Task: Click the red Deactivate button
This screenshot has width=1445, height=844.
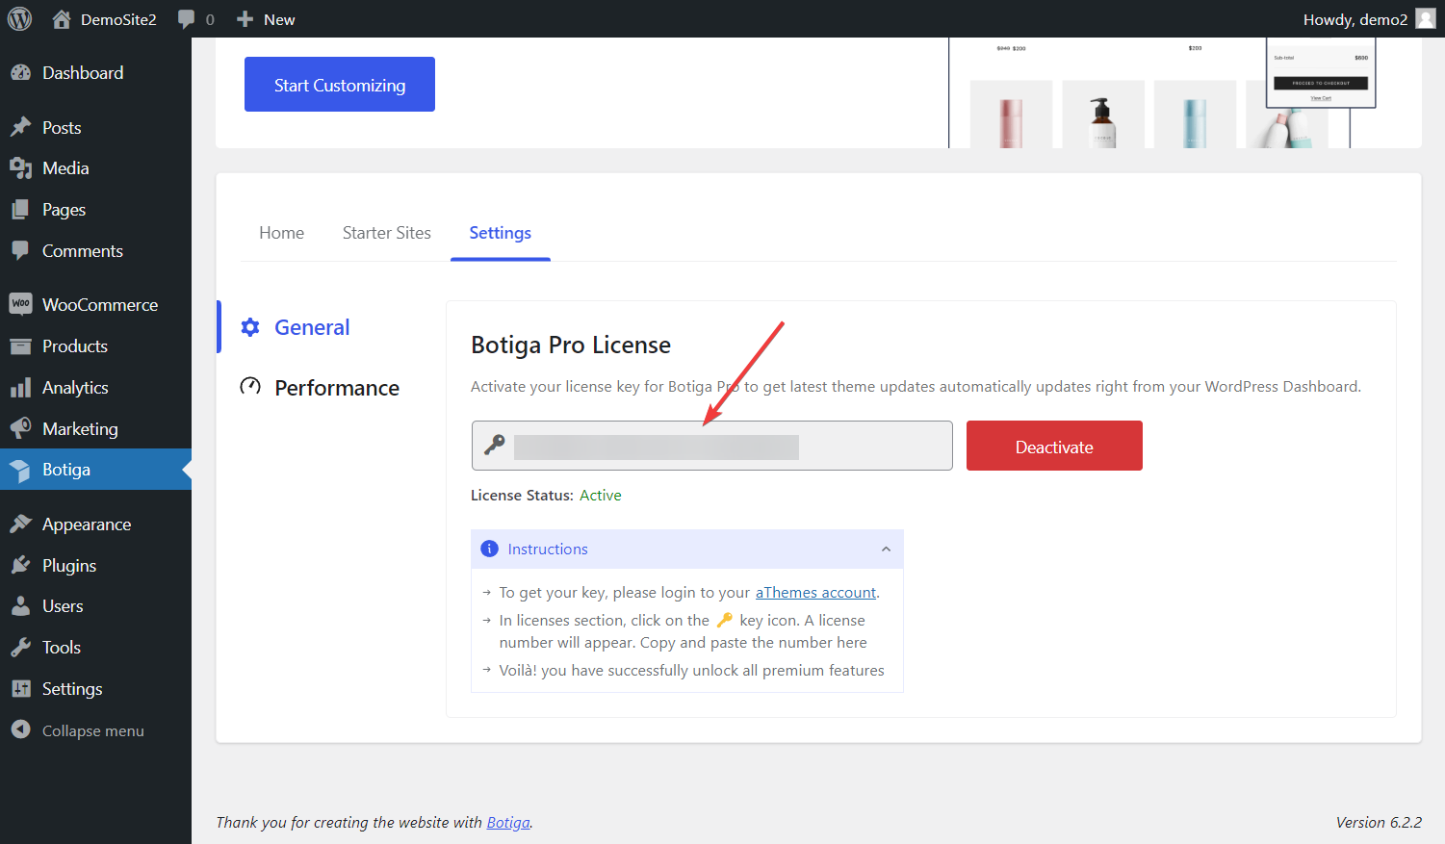Action: point(1054,446)
